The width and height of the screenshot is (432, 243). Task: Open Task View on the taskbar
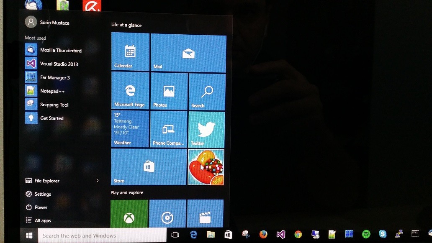tap(175, 235)
